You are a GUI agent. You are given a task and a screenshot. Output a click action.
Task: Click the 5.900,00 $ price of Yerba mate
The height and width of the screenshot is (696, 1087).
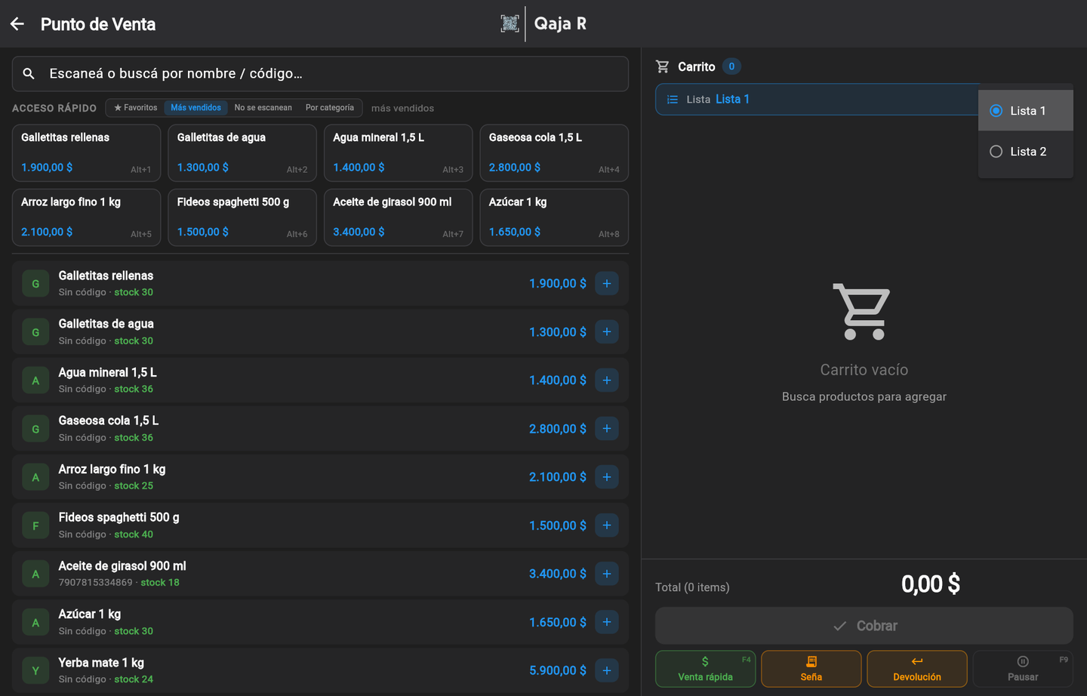pos(558,670)
